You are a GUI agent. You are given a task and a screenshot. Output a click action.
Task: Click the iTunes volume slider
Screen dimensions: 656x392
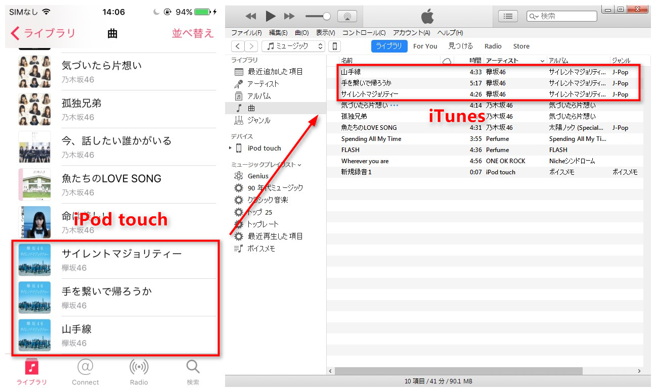click(318, 16)
